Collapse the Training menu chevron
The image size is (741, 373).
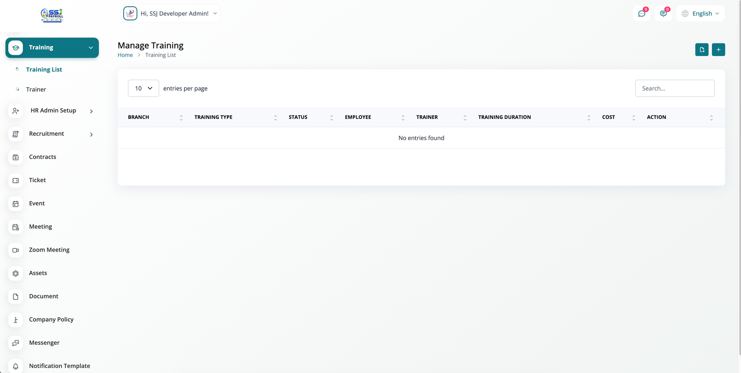point(91,48)
